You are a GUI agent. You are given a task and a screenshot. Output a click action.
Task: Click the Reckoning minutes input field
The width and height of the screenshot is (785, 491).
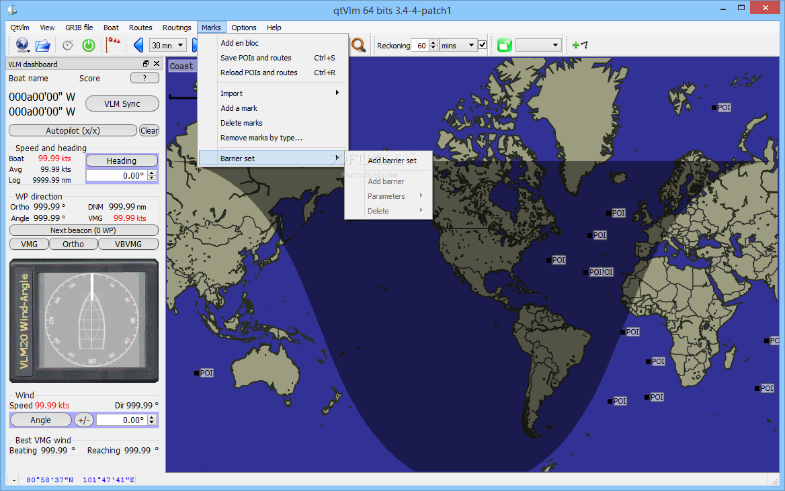coord(421,45)
